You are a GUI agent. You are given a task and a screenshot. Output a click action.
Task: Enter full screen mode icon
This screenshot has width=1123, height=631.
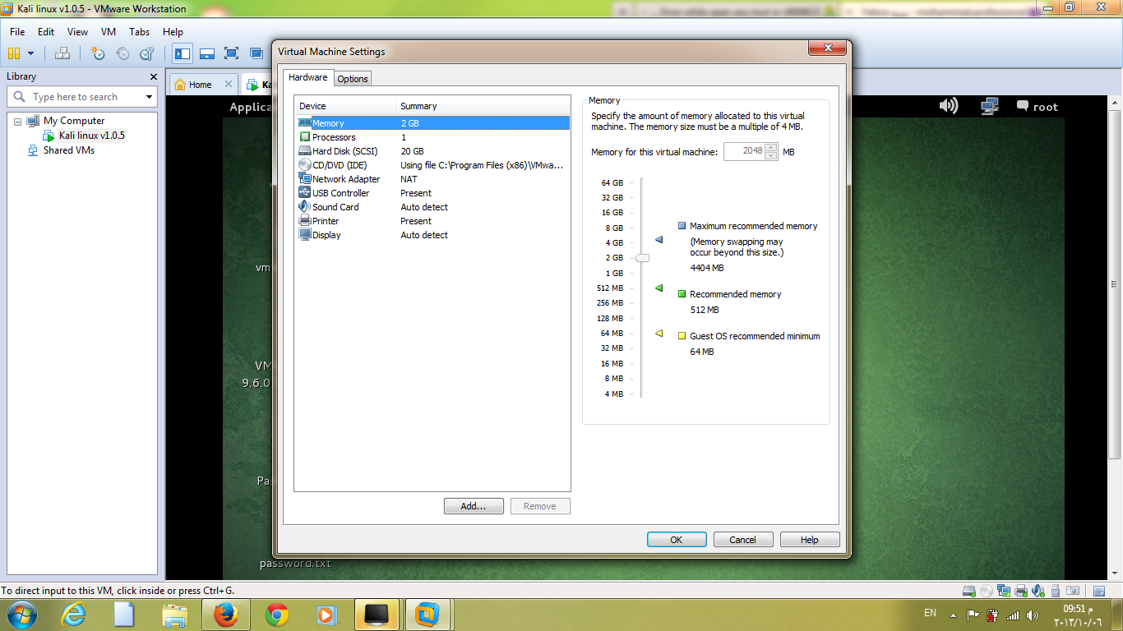(x=232, y=53)
